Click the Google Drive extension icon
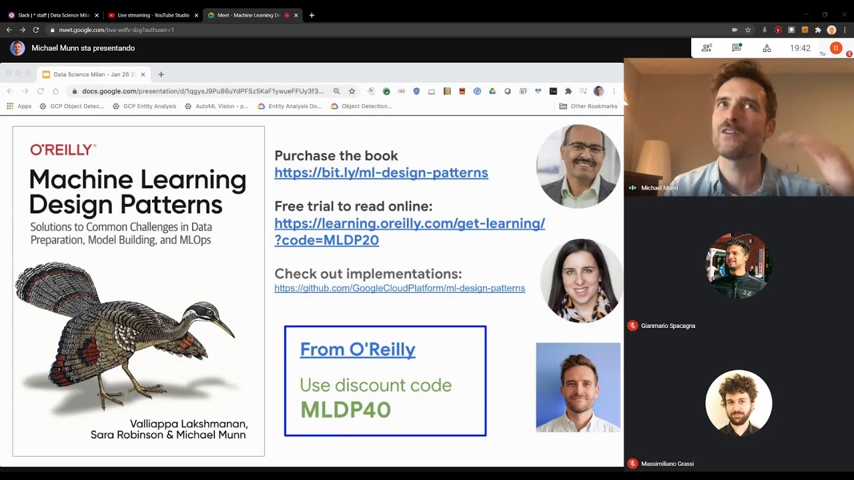Screen dimensions: 854x480 pos(492,91)
